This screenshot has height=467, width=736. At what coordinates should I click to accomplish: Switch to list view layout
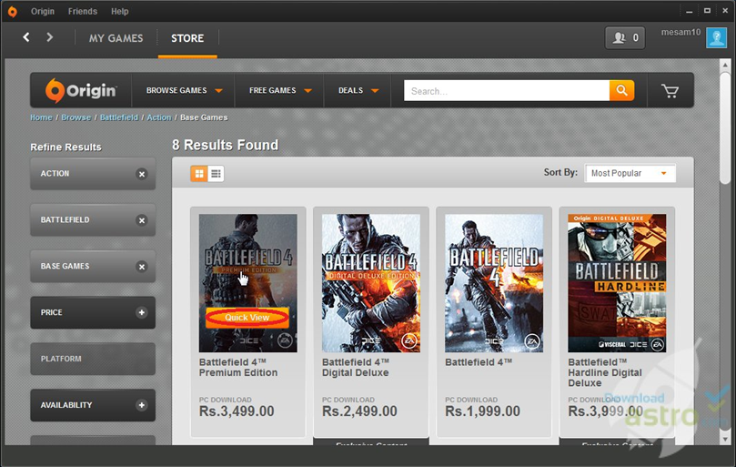(x=216, y=173)
